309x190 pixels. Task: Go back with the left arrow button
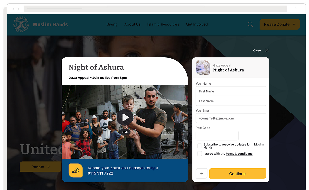(x=201, y=174)
